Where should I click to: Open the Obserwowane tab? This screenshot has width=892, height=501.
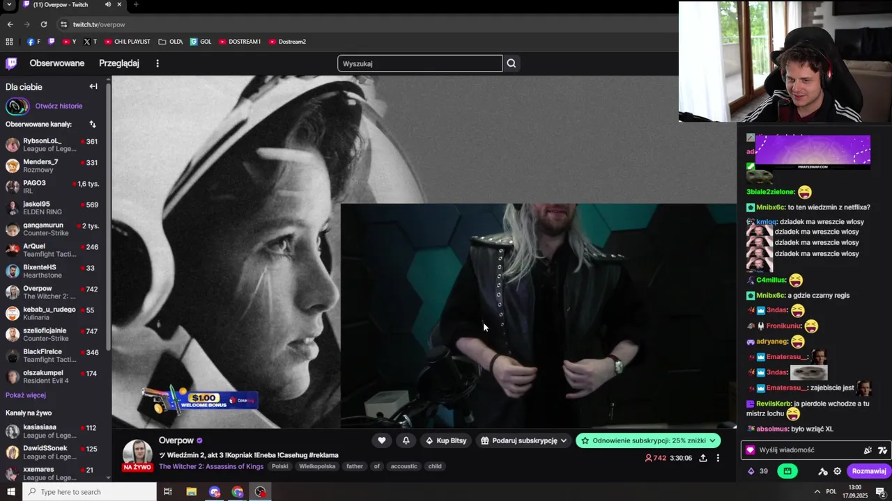click(57, 63)
